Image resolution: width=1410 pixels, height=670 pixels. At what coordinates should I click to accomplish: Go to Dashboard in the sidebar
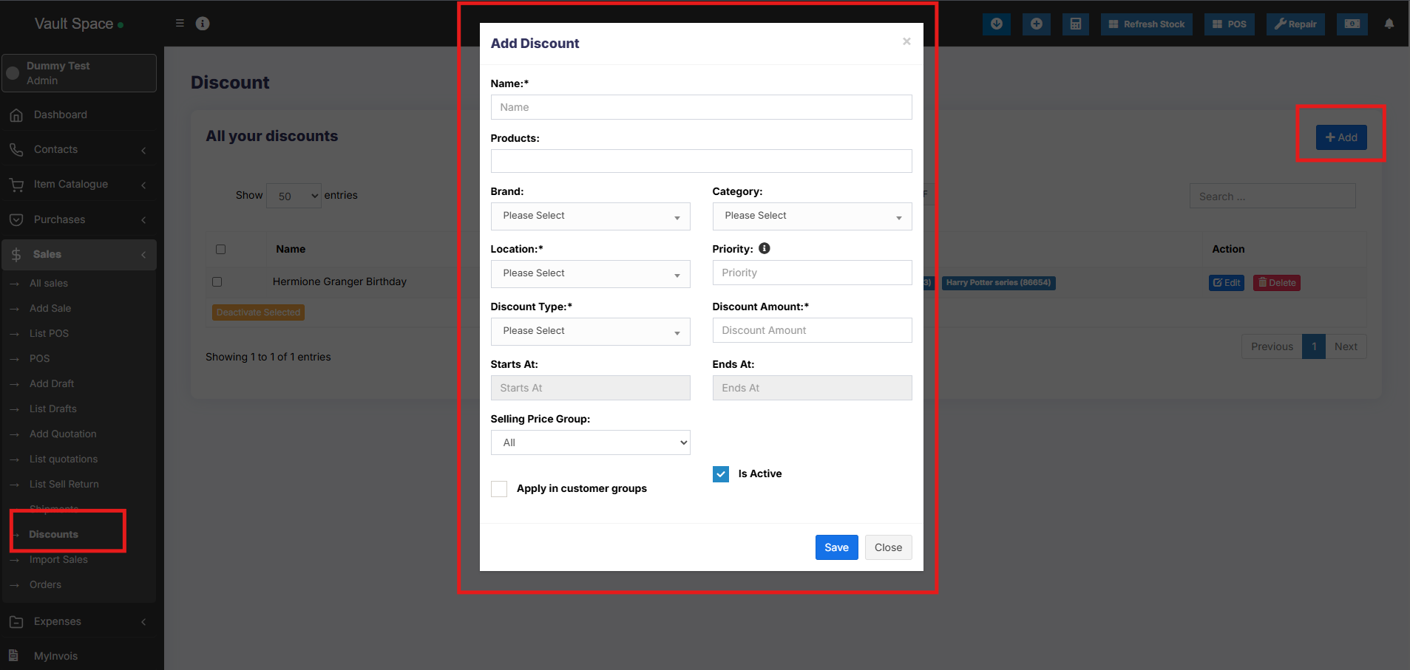coord(60,115)
